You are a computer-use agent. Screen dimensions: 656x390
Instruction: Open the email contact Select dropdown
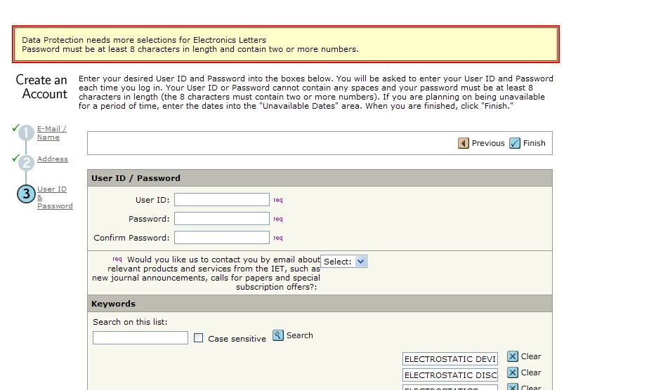(x=343, y=262)
